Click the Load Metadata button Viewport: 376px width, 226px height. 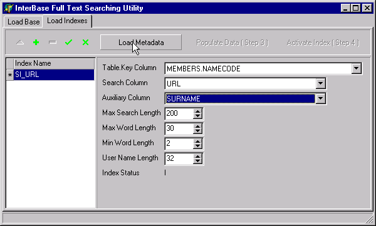[x=141, y=43]
